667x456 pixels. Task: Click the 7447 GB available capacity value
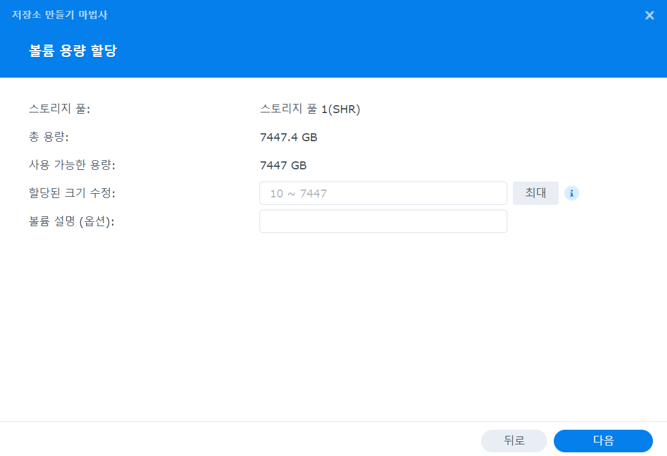(283, 165)
